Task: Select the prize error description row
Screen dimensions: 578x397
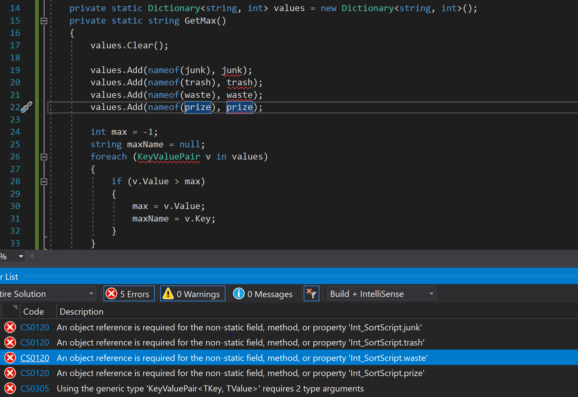Action: click(241, 373)
